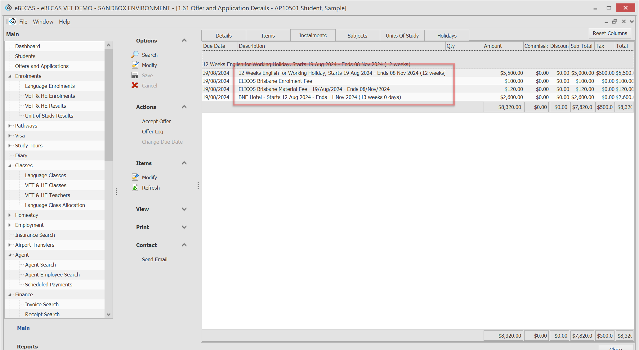Click the eBECAS logo icon beside File
This screenshot has height=350, width=639.
(13, 21)
